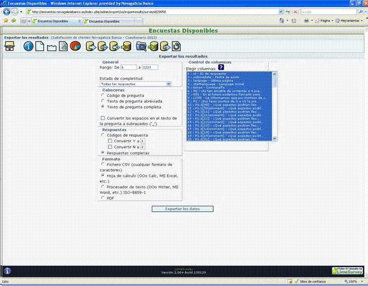Open the Herramientas menu dropdown
This screenshot has height=286, width=368.
[x=349, y=21]
